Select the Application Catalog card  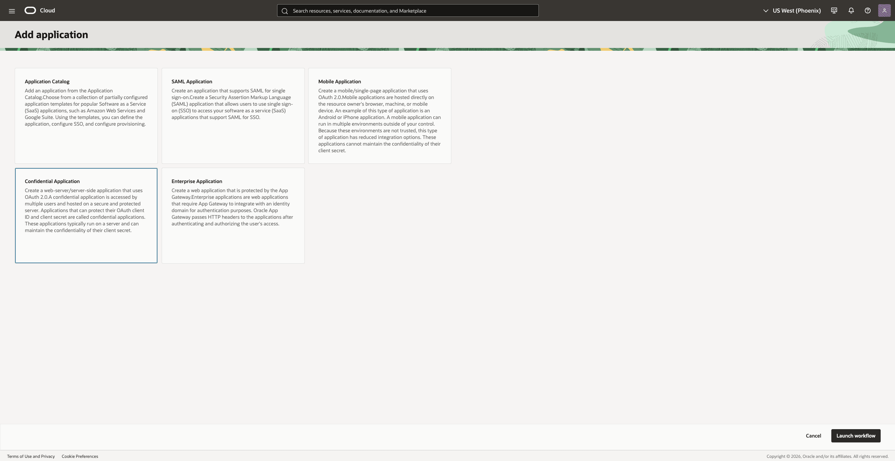coord(86,116)
